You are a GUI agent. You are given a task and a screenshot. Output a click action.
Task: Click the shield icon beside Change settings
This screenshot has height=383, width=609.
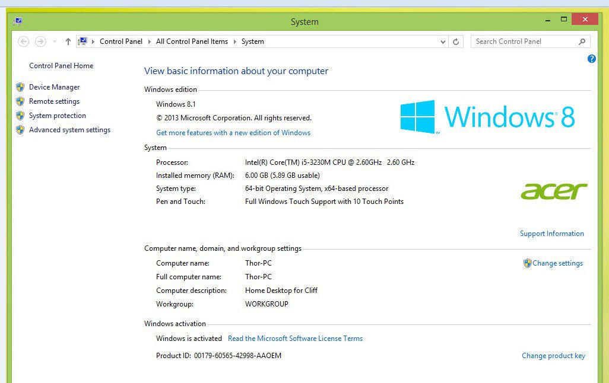(x=528, y=263)
